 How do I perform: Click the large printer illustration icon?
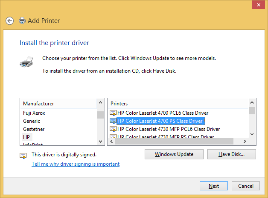click(x=26, y=62)
